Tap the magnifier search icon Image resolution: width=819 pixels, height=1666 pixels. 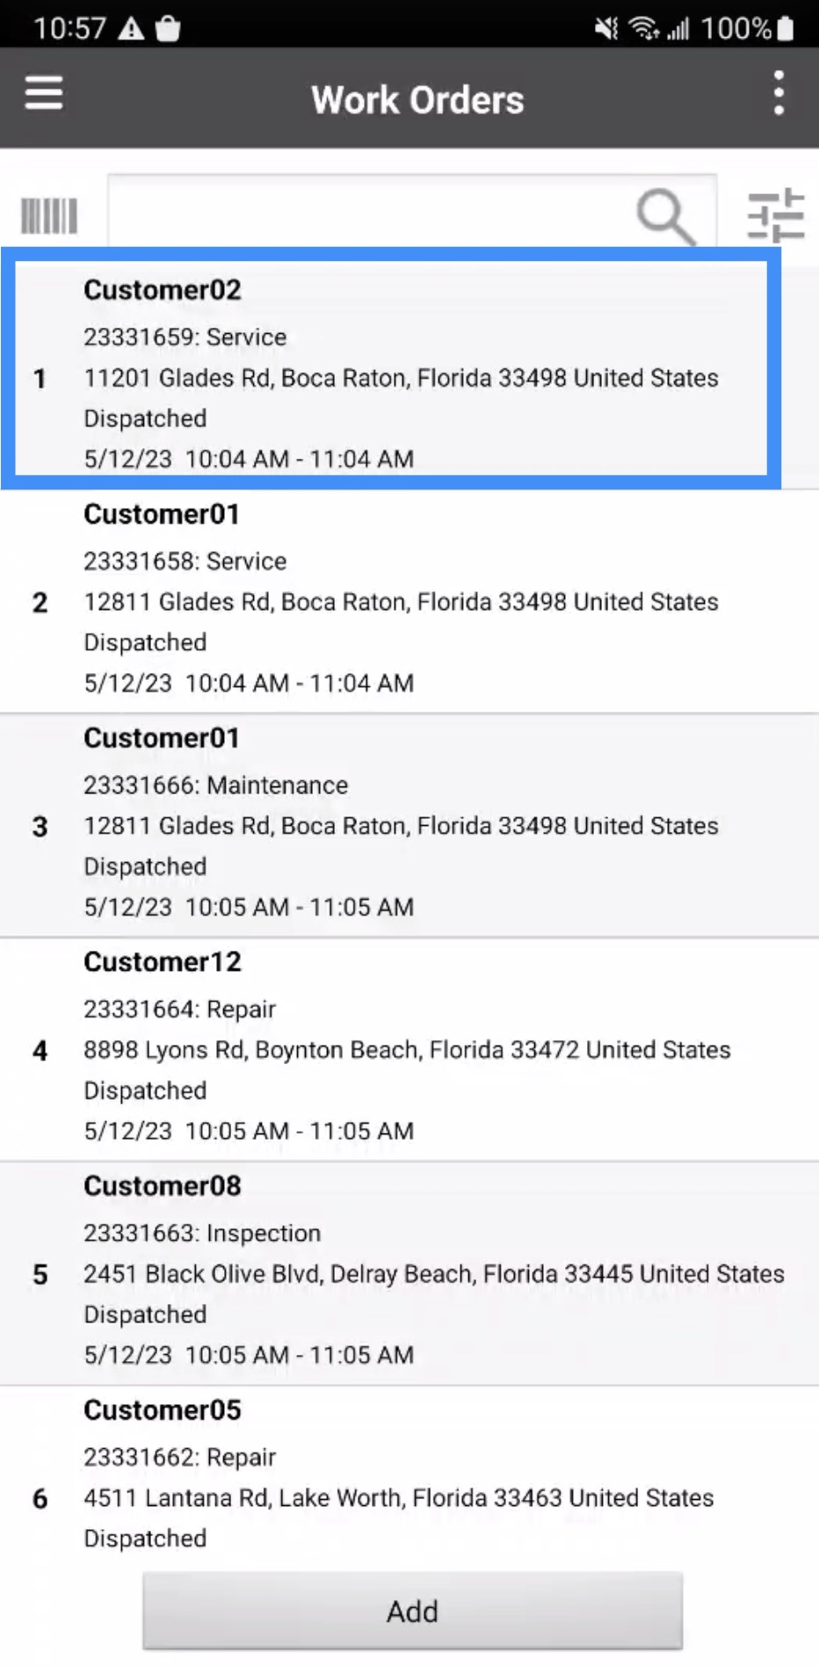click(x=665, y=216)
